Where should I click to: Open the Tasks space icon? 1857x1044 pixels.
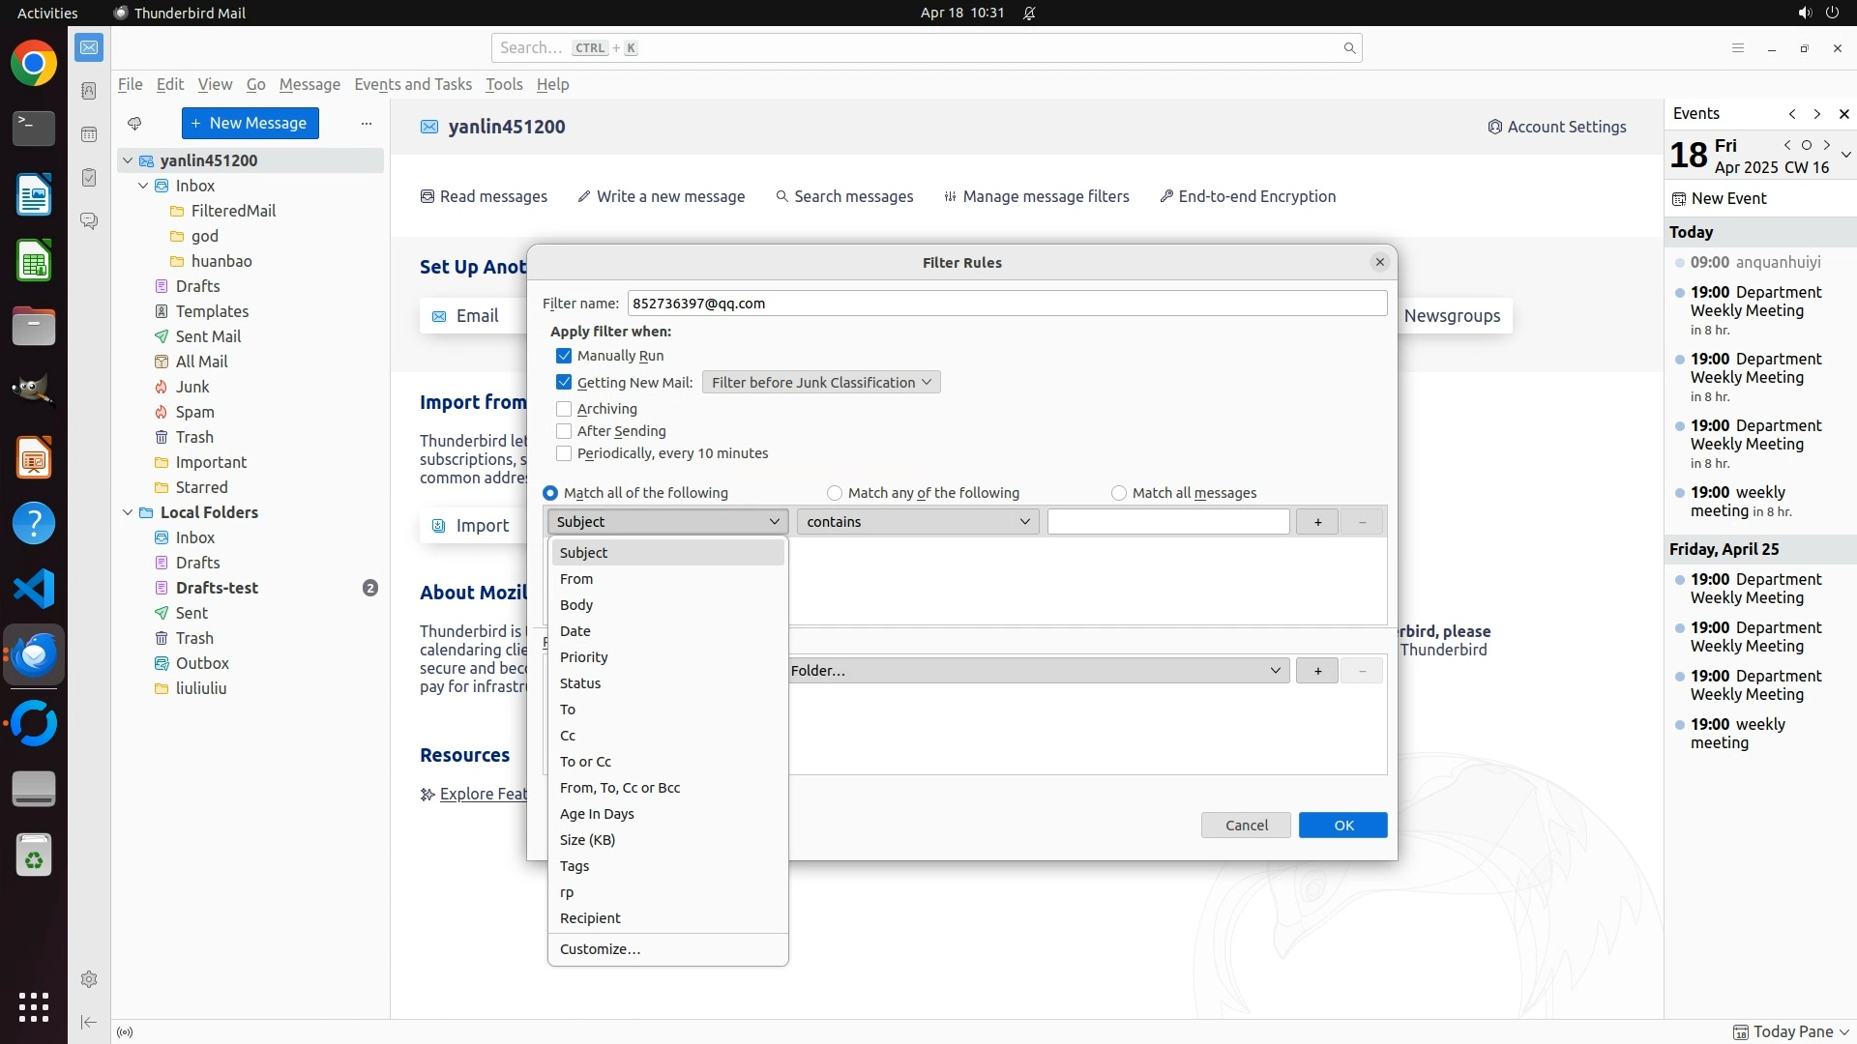(x=89, y=178)
